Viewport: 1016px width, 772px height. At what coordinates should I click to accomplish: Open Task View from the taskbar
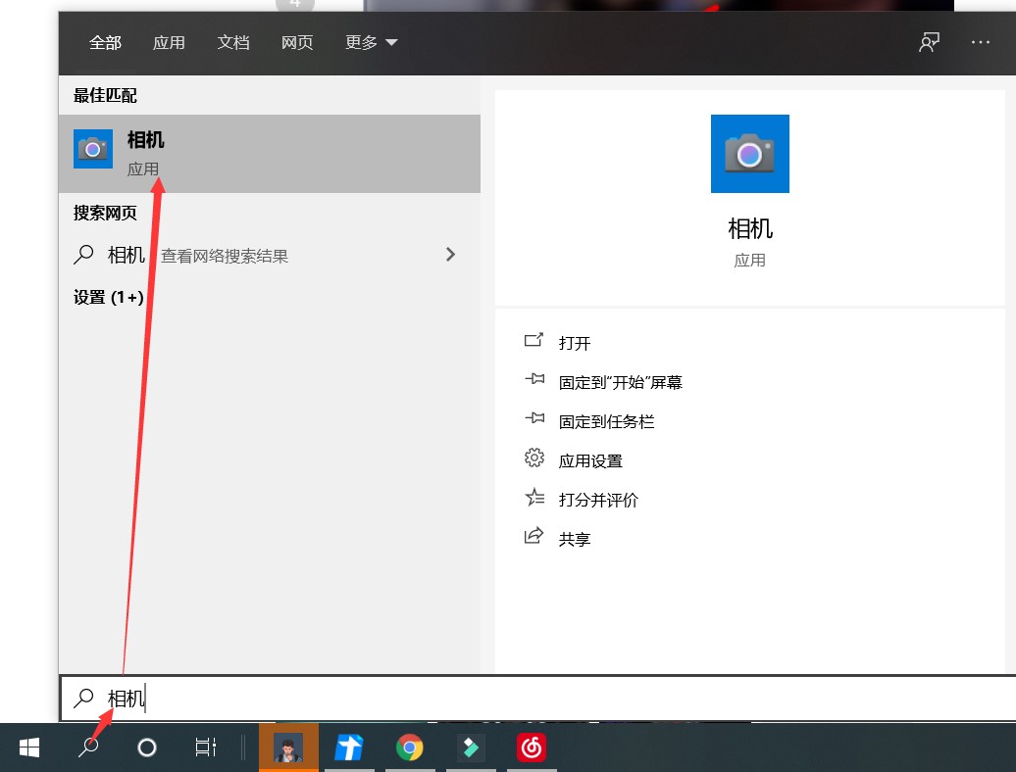204,748
